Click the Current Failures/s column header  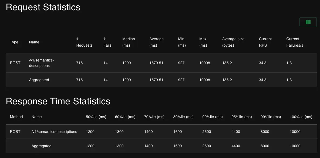pyautogui.click(x=295, y=42)
